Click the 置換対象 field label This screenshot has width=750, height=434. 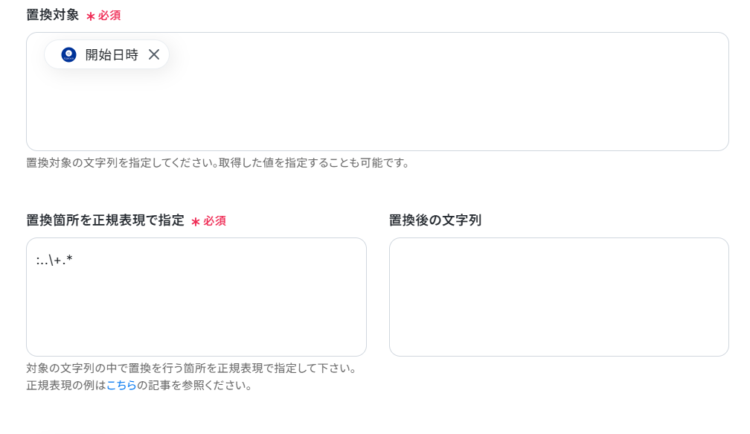coord(53,15)
